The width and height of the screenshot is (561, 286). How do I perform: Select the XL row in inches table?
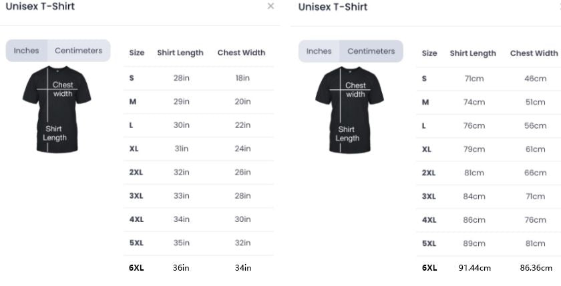[x=198, y=149]
